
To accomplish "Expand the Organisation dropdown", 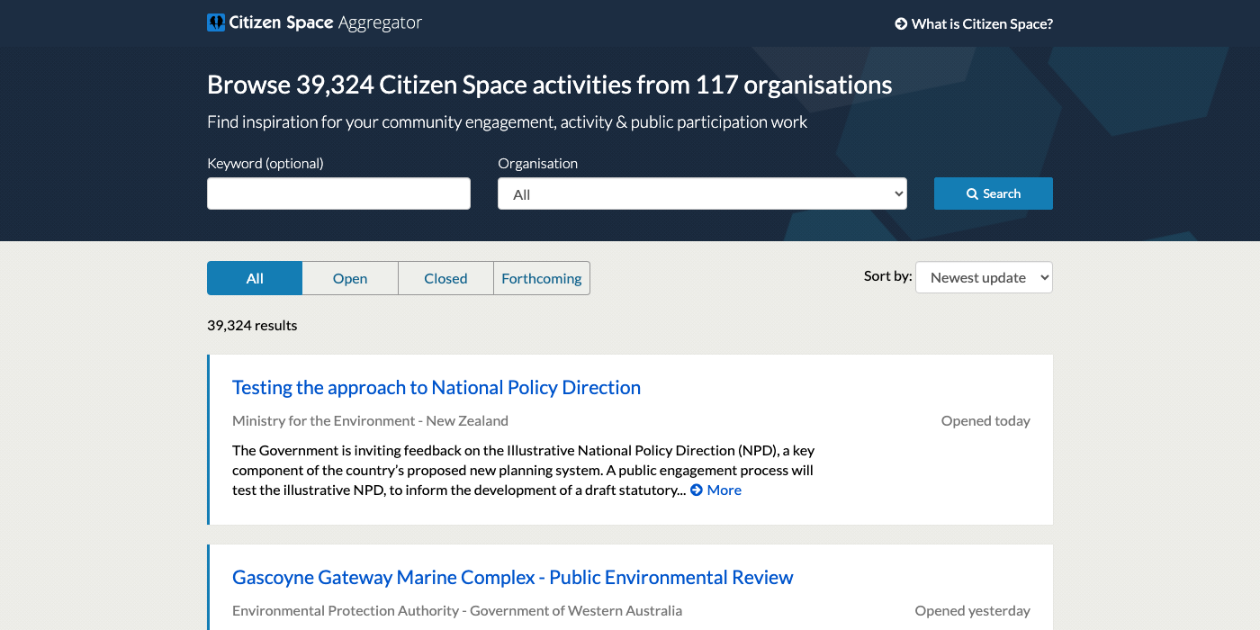I will 702,193.
